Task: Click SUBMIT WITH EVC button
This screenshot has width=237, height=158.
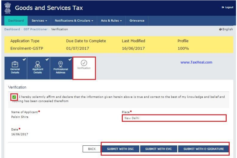Action: [158, 149]
